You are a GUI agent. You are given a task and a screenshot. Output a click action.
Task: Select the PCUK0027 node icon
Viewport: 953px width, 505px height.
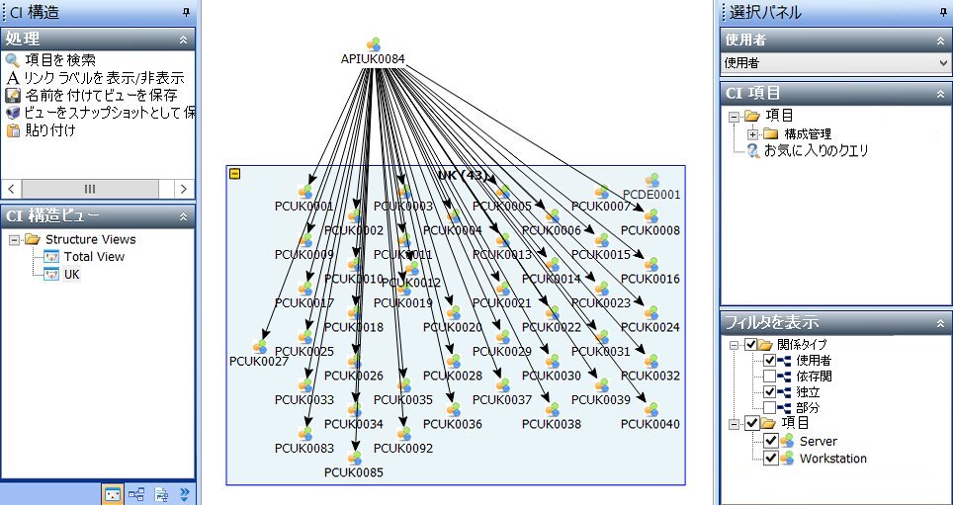point(260,347)
